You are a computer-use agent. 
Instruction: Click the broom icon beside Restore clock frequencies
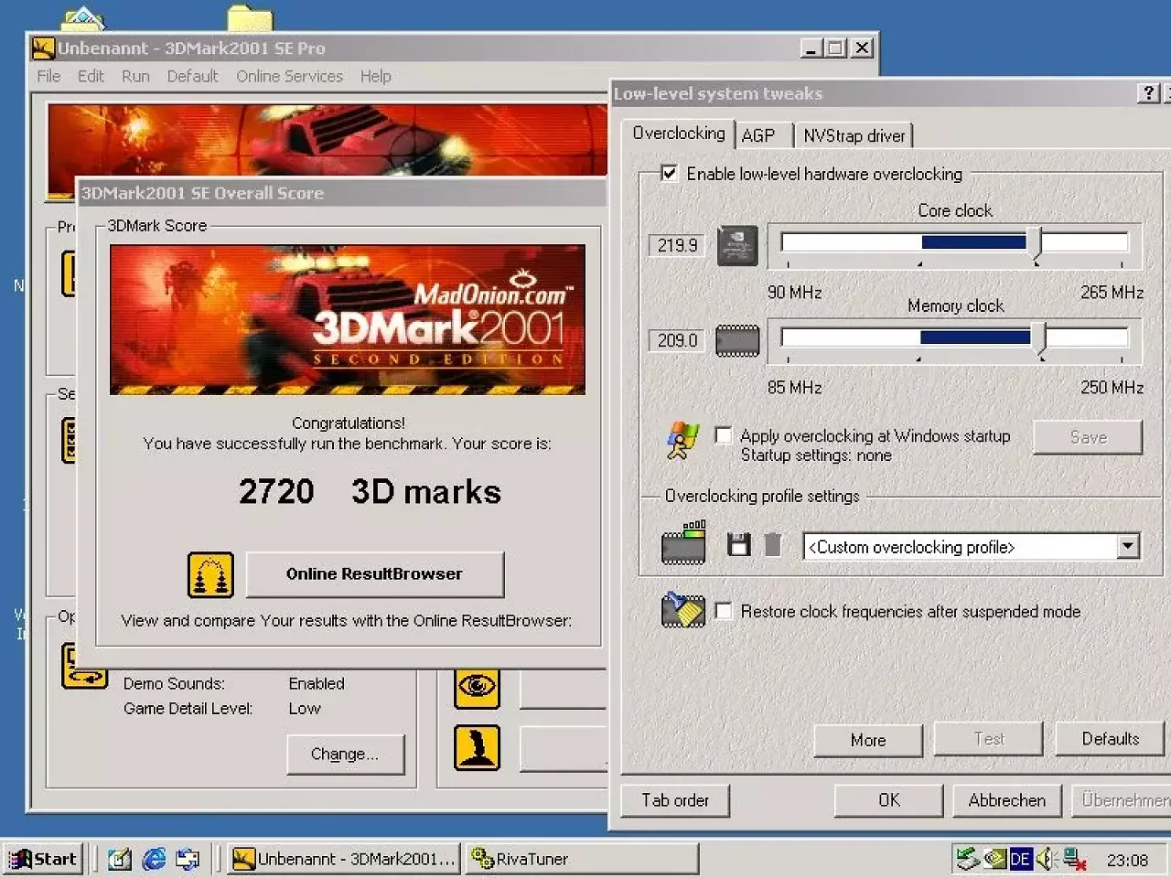[683, 610]
